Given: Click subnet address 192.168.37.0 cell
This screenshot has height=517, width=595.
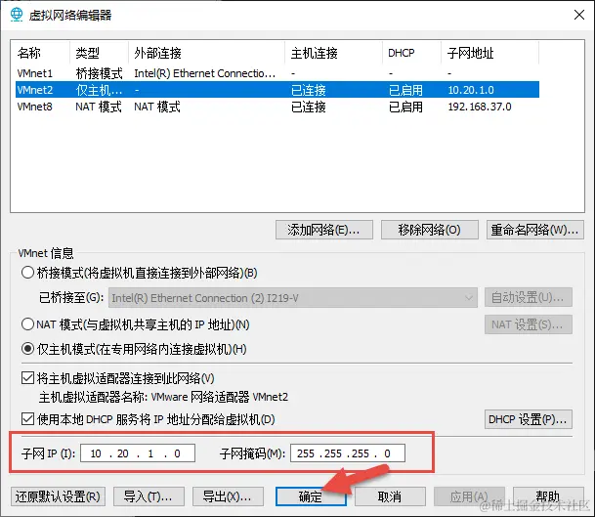Looking at the screenshot, I should tap(480, 107).
